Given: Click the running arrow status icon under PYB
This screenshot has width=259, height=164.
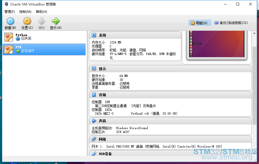Looking at the screenshot, I should click(18, 51).
